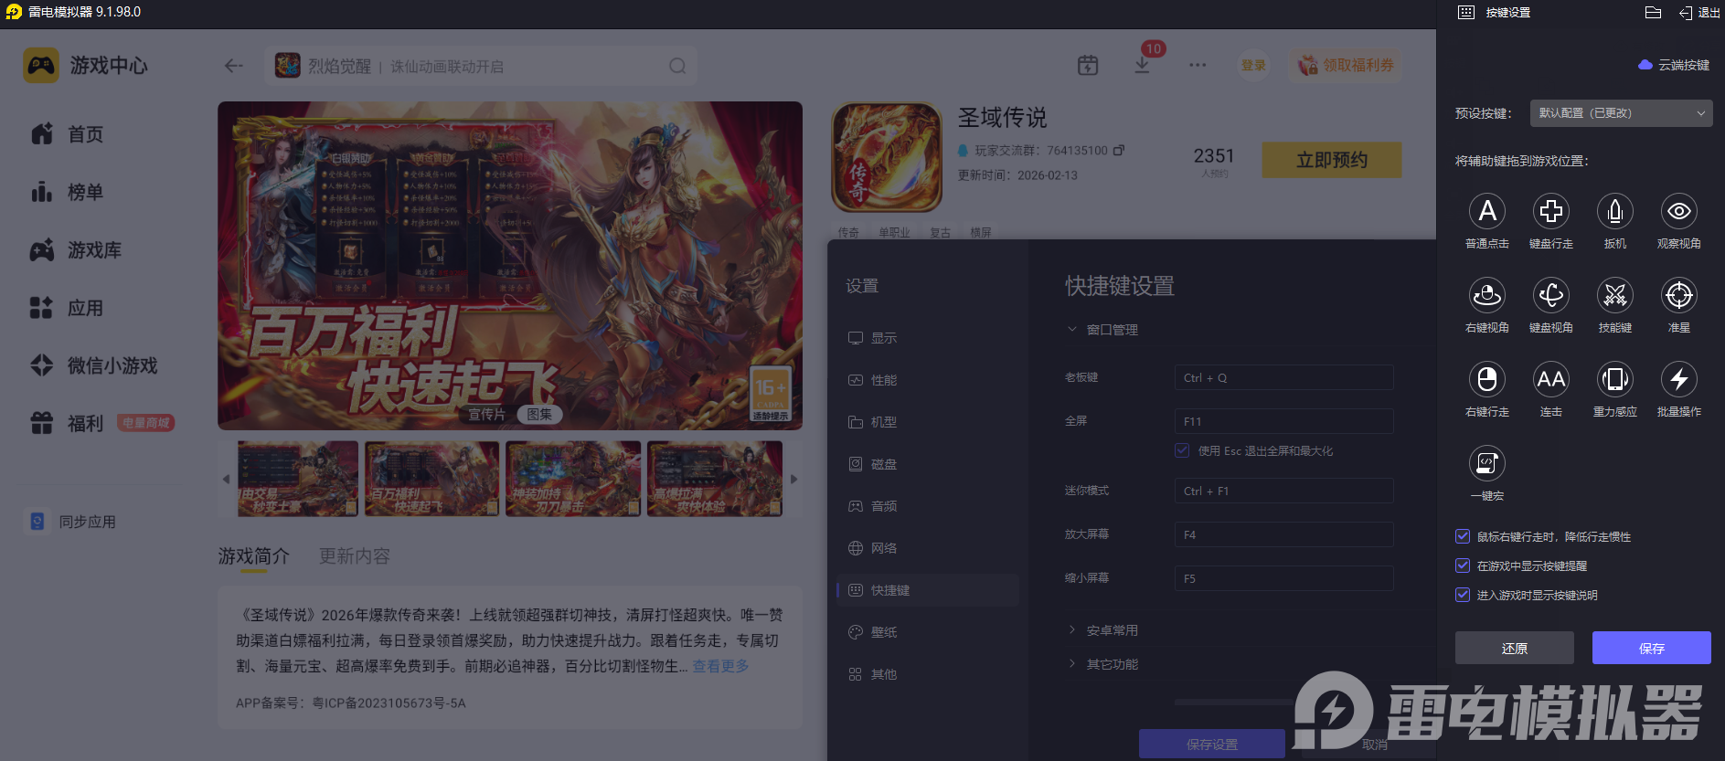The height and width of the screenshot is (761, 1725).
Task: Toggle 使用 Esc 退出全屏和最大化 checkbox
Action: (x=1182, y=450)
